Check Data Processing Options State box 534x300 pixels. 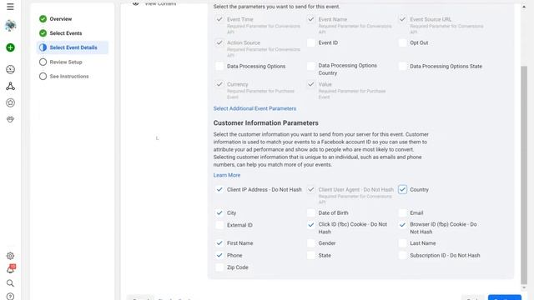[402, 67]
